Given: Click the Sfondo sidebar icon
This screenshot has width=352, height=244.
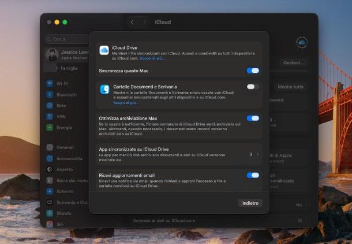Looking at the screenshot, I should click(50, 213).
